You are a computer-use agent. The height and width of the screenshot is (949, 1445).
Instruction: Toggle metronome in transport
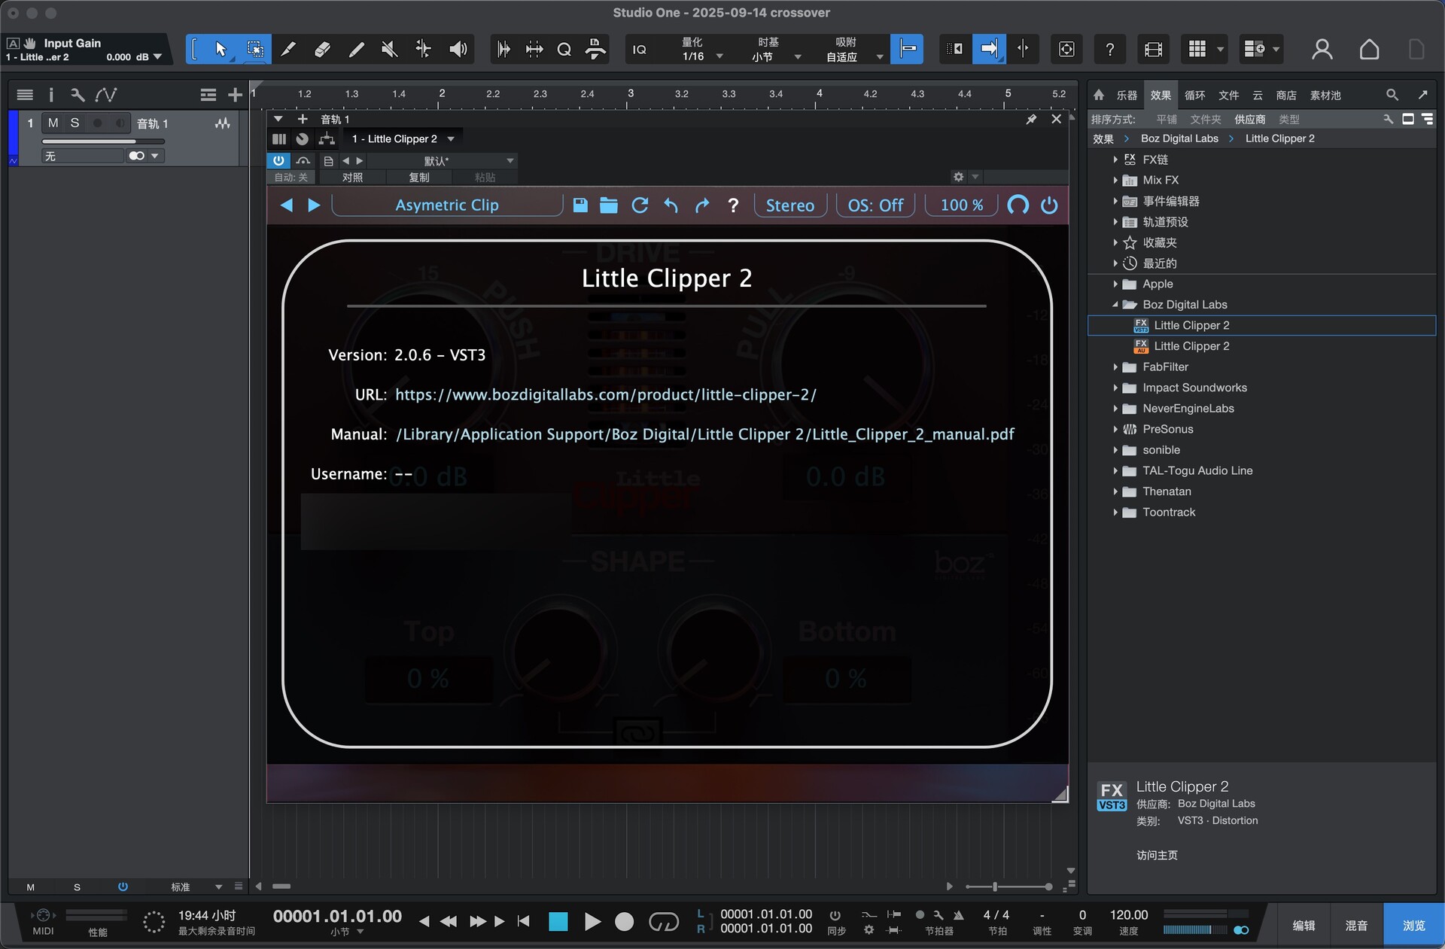959,915
